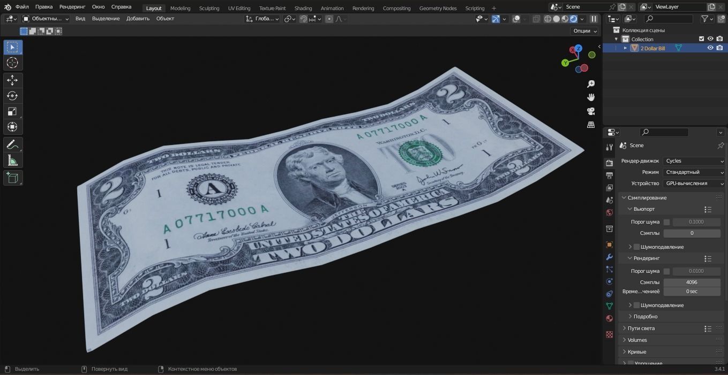Open the Output properties printer tab

click(x=609, y=175)
